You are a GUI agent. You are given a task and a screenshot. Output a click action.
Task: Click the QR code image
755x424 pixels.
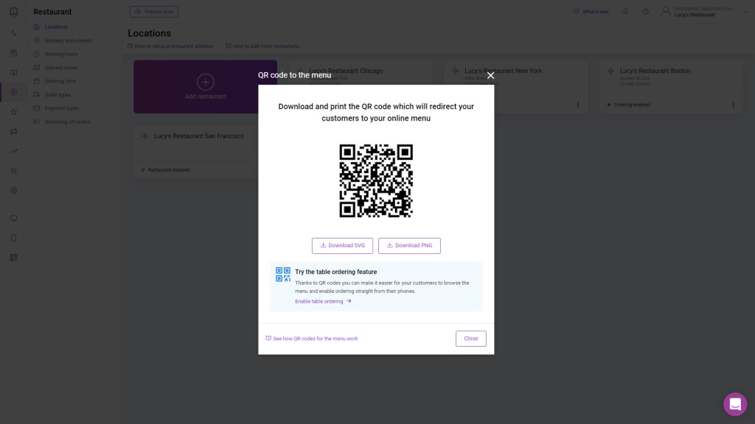click(376, 181)
